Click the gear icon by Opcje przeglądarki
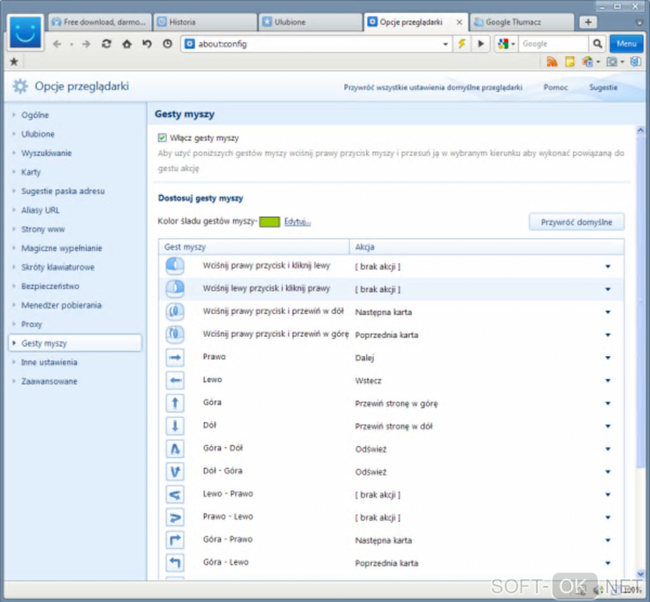The image size is (650, 602). point(20,86)
